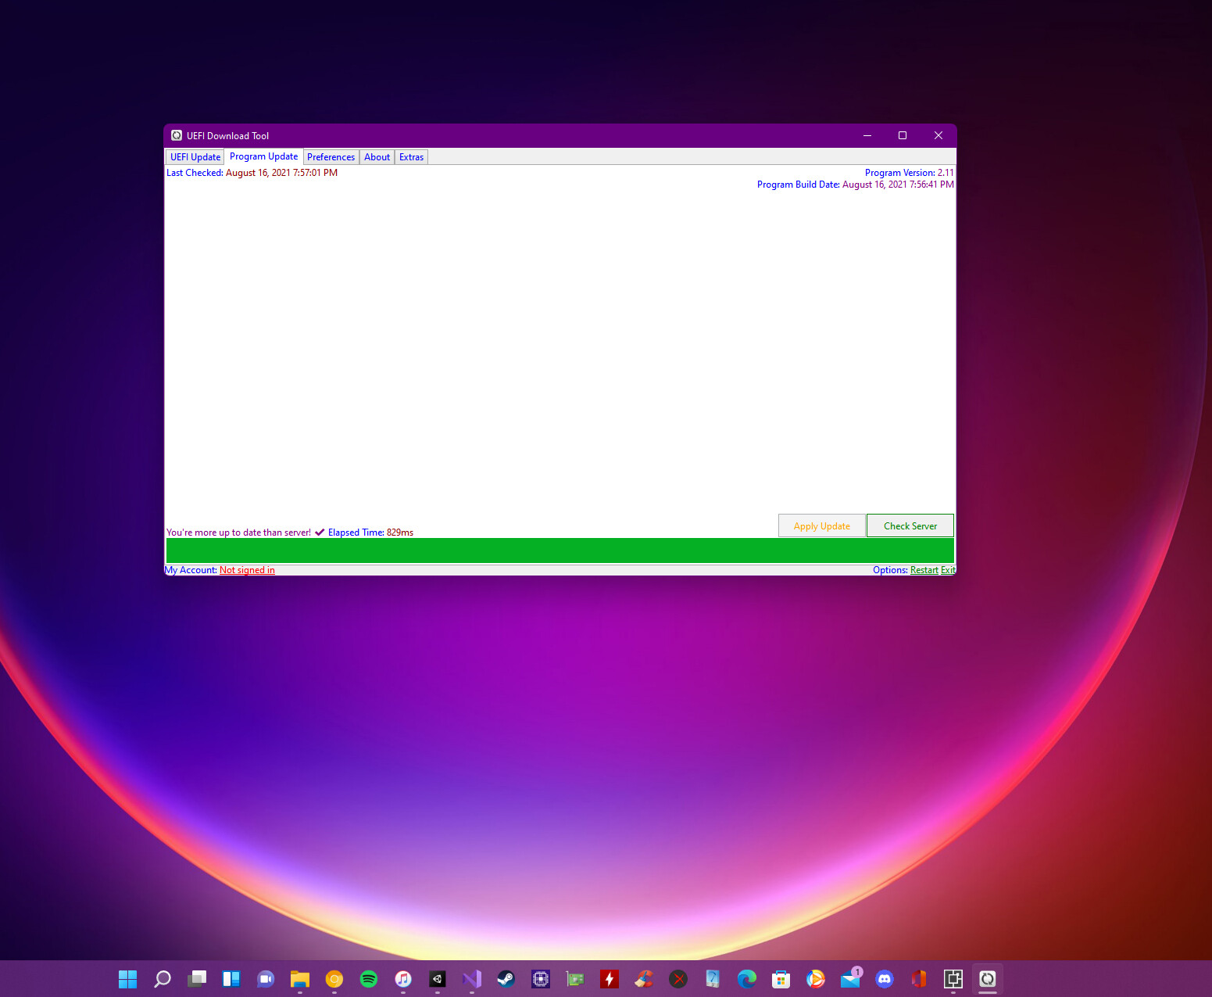The width and height of the screenshot is (1212, 997).
Task: Click the UEFI Download Tool title bar icon
Action: click(177, 135)
